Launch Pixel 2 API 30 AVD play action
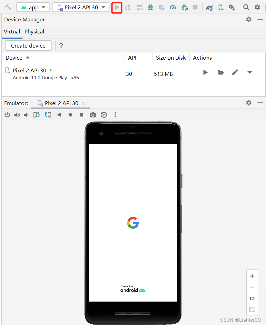 (x=205, y=72)
